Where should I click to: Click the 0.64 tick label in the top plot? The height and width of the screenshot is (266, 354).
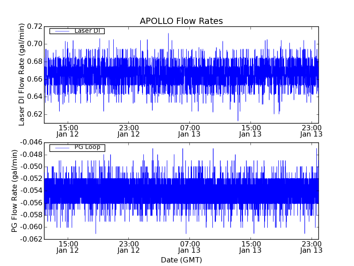pos(35,97)
